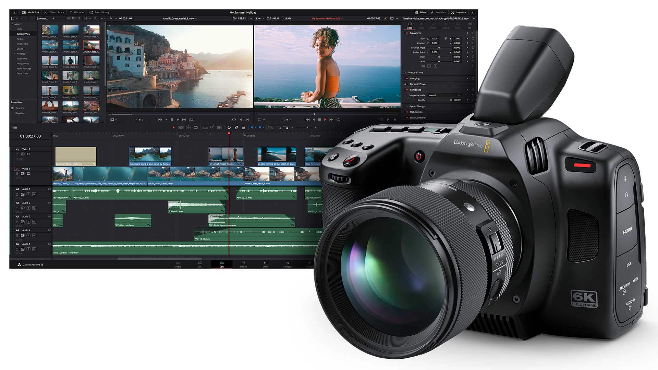Open the Sound Library panel
Image resolution: width=658 pixels, height=370 pixels.
99,12
